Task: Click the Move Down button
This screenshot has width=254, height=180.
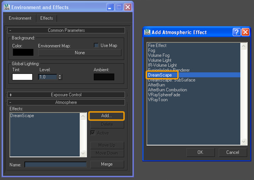Action: tap(107, 153)
